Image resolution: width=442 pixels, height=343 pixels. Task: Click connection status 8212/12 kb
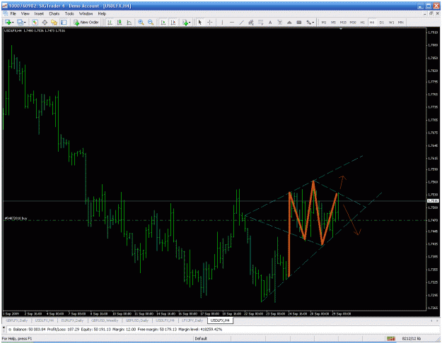412,339
